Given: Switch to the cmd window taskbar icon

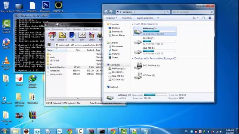Looking at the screenshot, I should coord(102,131).
